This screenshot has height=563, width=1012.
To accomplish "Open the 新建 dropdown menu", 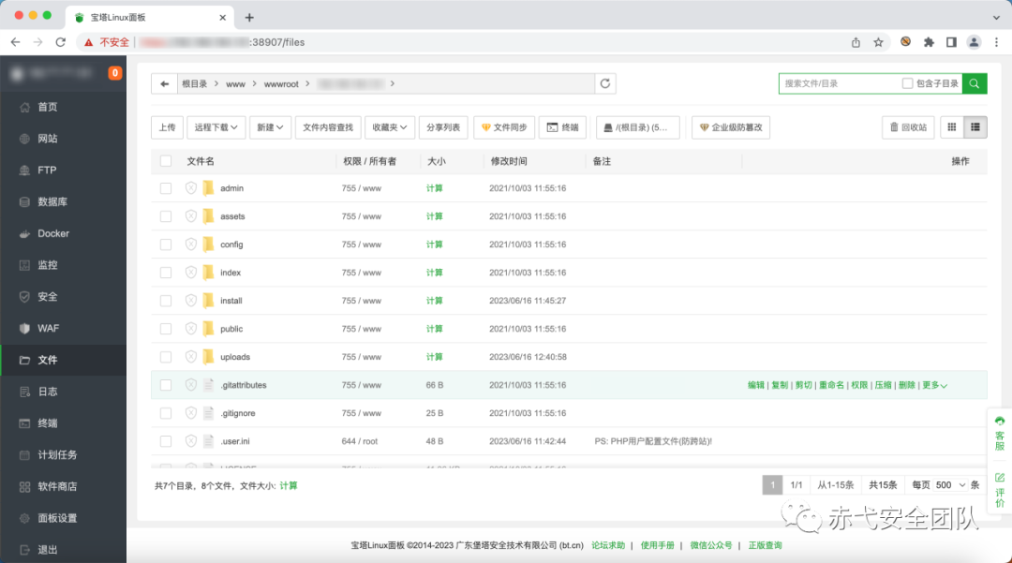I will pos(270,127).
